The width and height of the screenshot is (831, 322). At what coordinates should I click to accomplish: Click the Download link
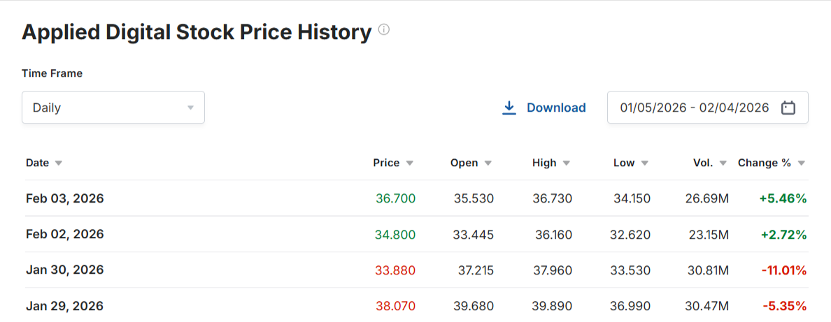556,108
